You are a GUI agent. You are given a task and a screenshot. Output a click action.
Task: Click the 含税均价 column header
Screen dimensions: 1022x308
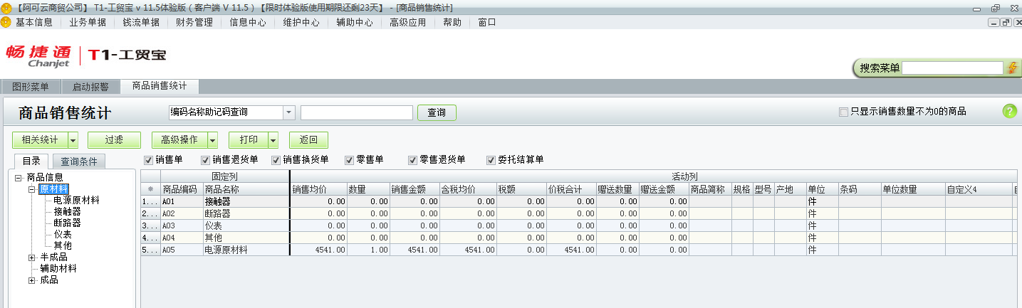pyautogui.click(x=468, y=190)
